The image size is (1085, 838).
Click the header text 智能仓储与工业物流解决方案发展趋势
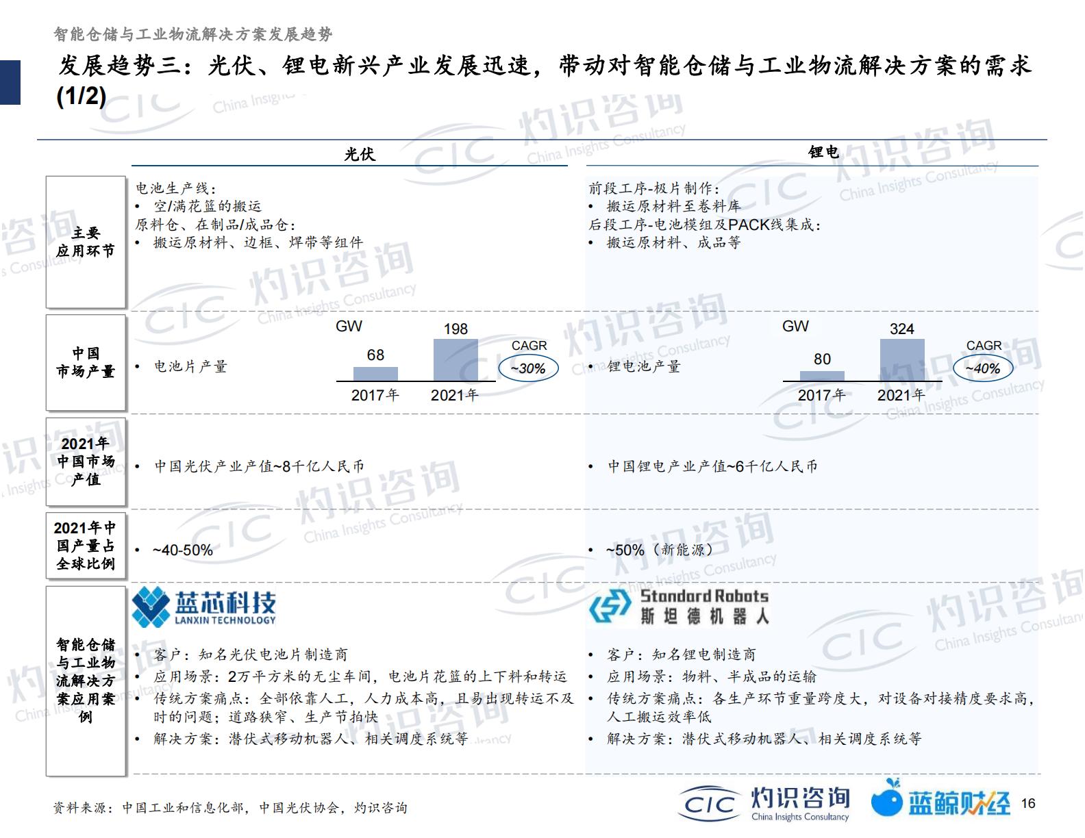click(193, 34)
